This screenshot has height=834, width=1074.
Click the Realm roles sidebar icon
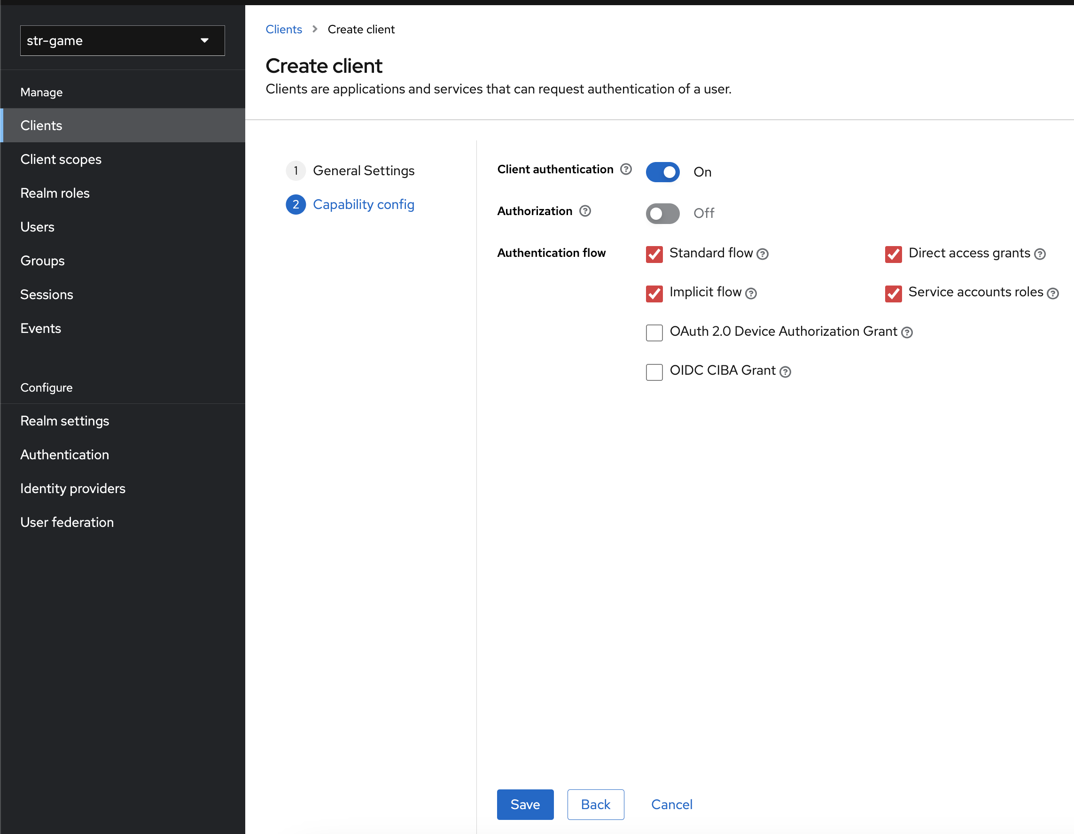[x=56, y=193]
